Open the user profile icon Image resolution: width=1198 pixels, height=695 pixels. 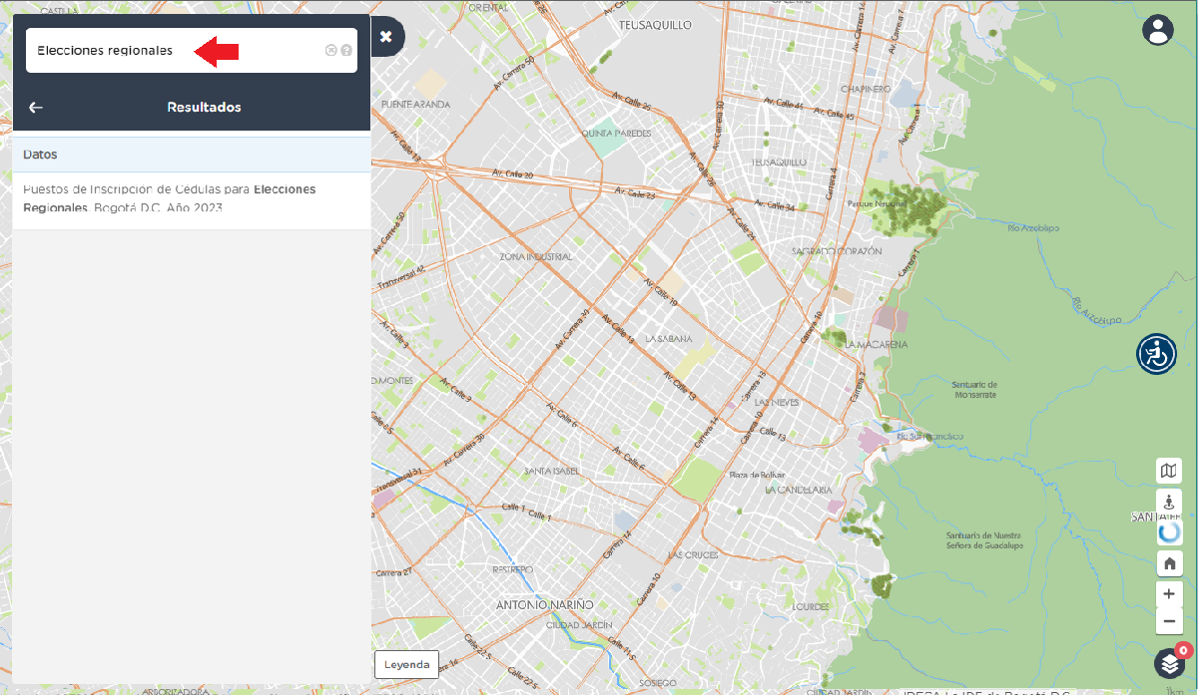[1157, 30]
